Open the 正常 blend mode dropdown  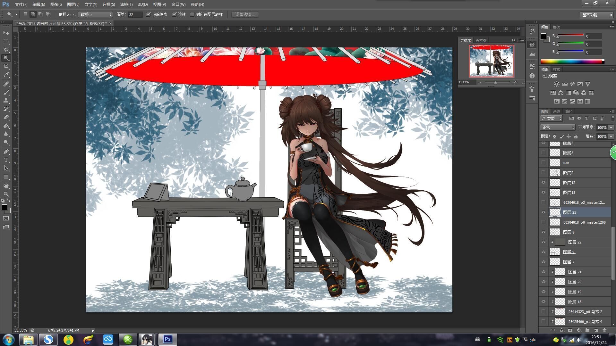pos(558,128)
